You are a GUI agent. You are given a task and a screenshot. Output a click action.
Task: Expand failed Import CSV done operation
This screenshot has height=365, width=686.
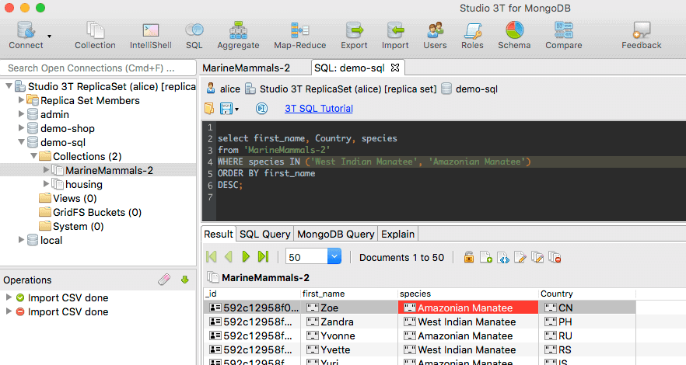pos(9,311)
